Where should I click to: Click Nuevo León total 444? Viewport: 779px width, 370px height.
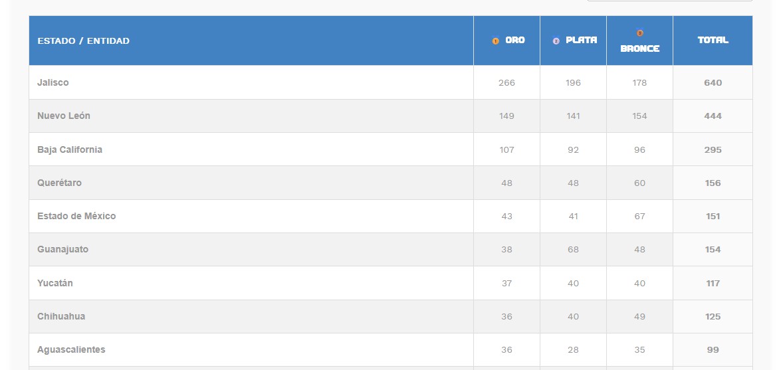pyautogui.click(x=713, y=116)
